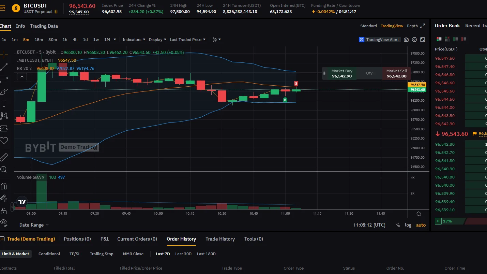Toggle magnet mode for drawings
The width and height of the screenshot is (487, 274).
(x=4, y=186)
